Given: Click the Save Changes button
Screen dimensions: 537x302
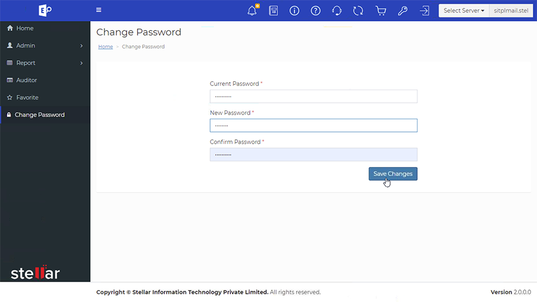Looking at the screenshot, I should tap(393, 174).
